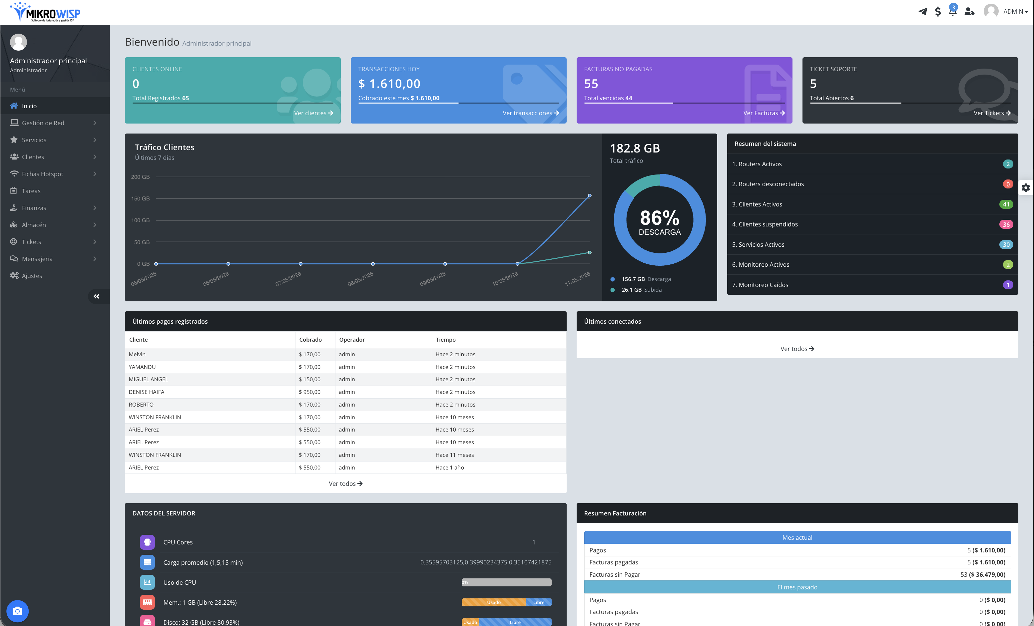1034x626 pixels.
Task: Collapse the sidebar with double-arrow icon
Action: (x=97, y=296)
